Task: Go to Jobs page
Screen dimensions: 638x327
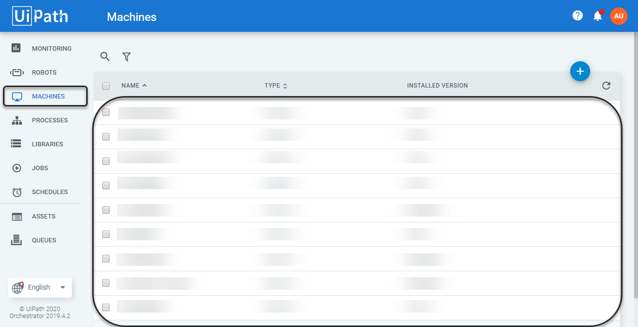Action: point(40,168)
